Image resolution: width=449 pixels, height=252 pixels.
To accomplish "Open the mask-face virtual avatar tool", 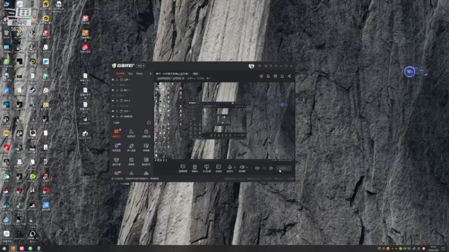I will tap(117, 161).
